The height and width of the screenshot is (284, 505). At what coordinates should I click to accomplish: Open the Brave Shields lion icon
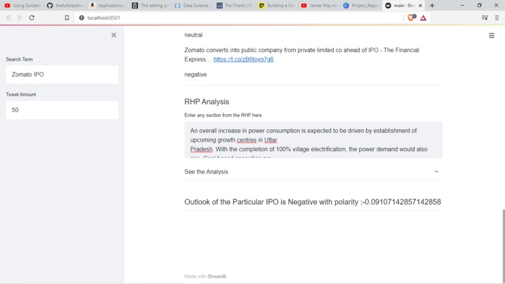click(x=411, y=18)
